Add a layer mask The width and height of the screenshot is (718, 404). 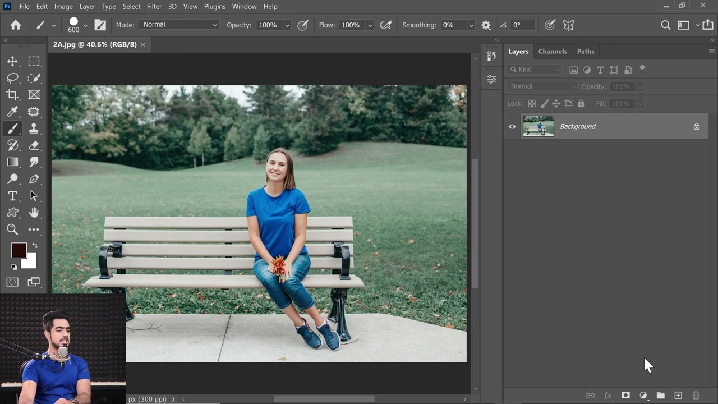pos(625,396)
